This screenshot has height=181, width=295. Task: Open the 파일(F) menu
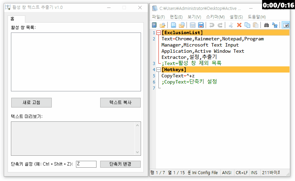pyautogui.click(x=158, y=17)
